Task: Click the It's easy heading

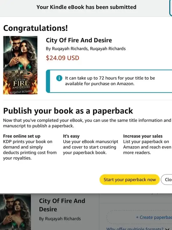Action: pos(71,136)
